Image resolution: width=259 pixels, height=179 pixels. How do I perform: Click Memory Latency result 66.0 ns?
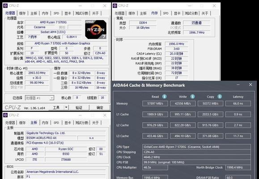238,104
